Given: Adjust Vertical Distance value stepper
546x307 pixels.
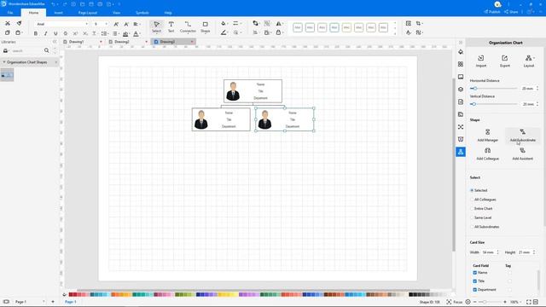Looking at the screenshot, I should (x=537, y=104).
